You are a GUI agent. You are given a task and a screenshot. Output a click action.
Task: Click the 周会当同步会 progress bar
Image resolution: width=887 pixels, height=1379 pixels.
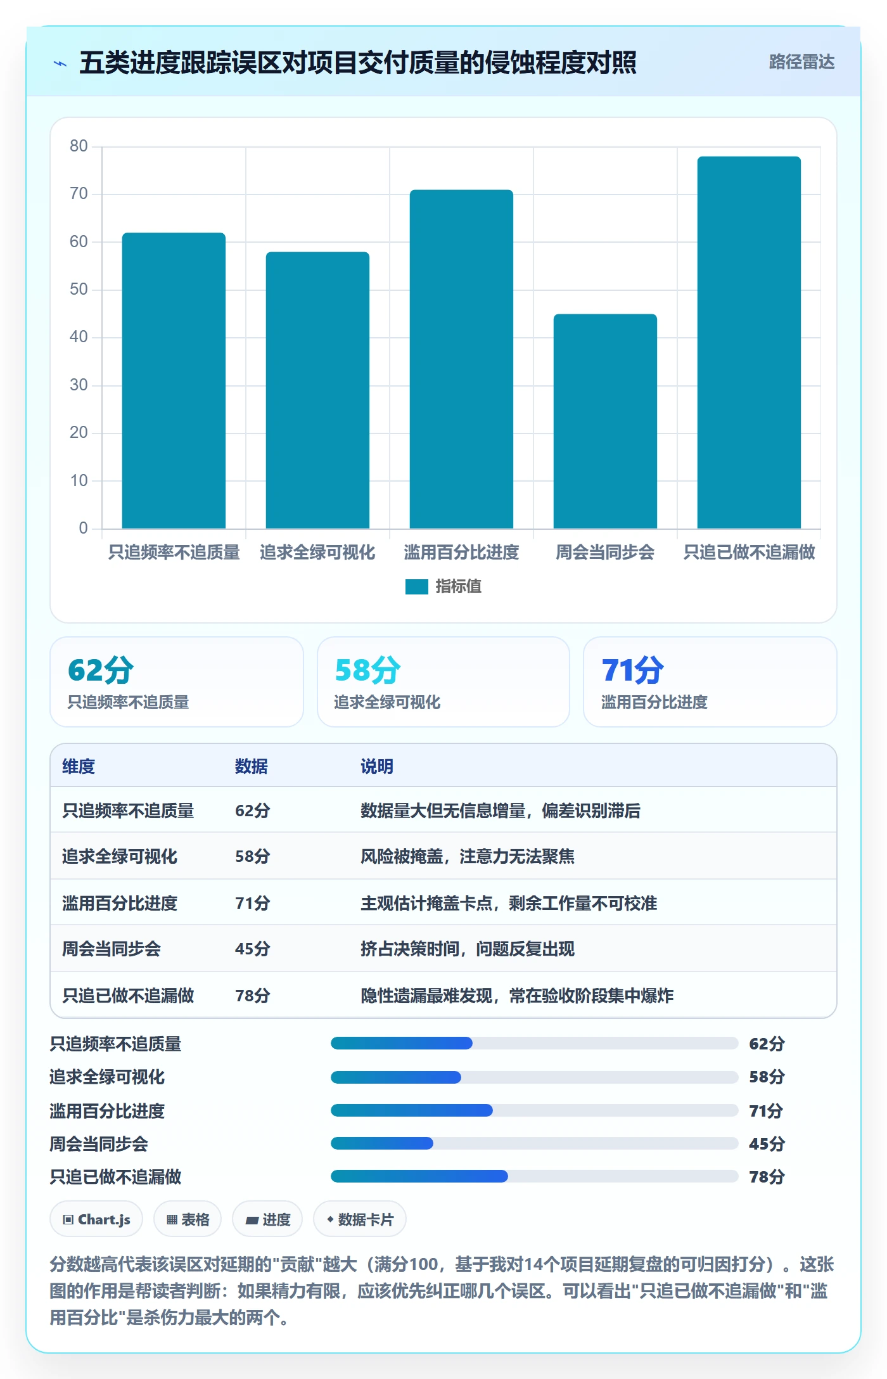point(534,1143)
